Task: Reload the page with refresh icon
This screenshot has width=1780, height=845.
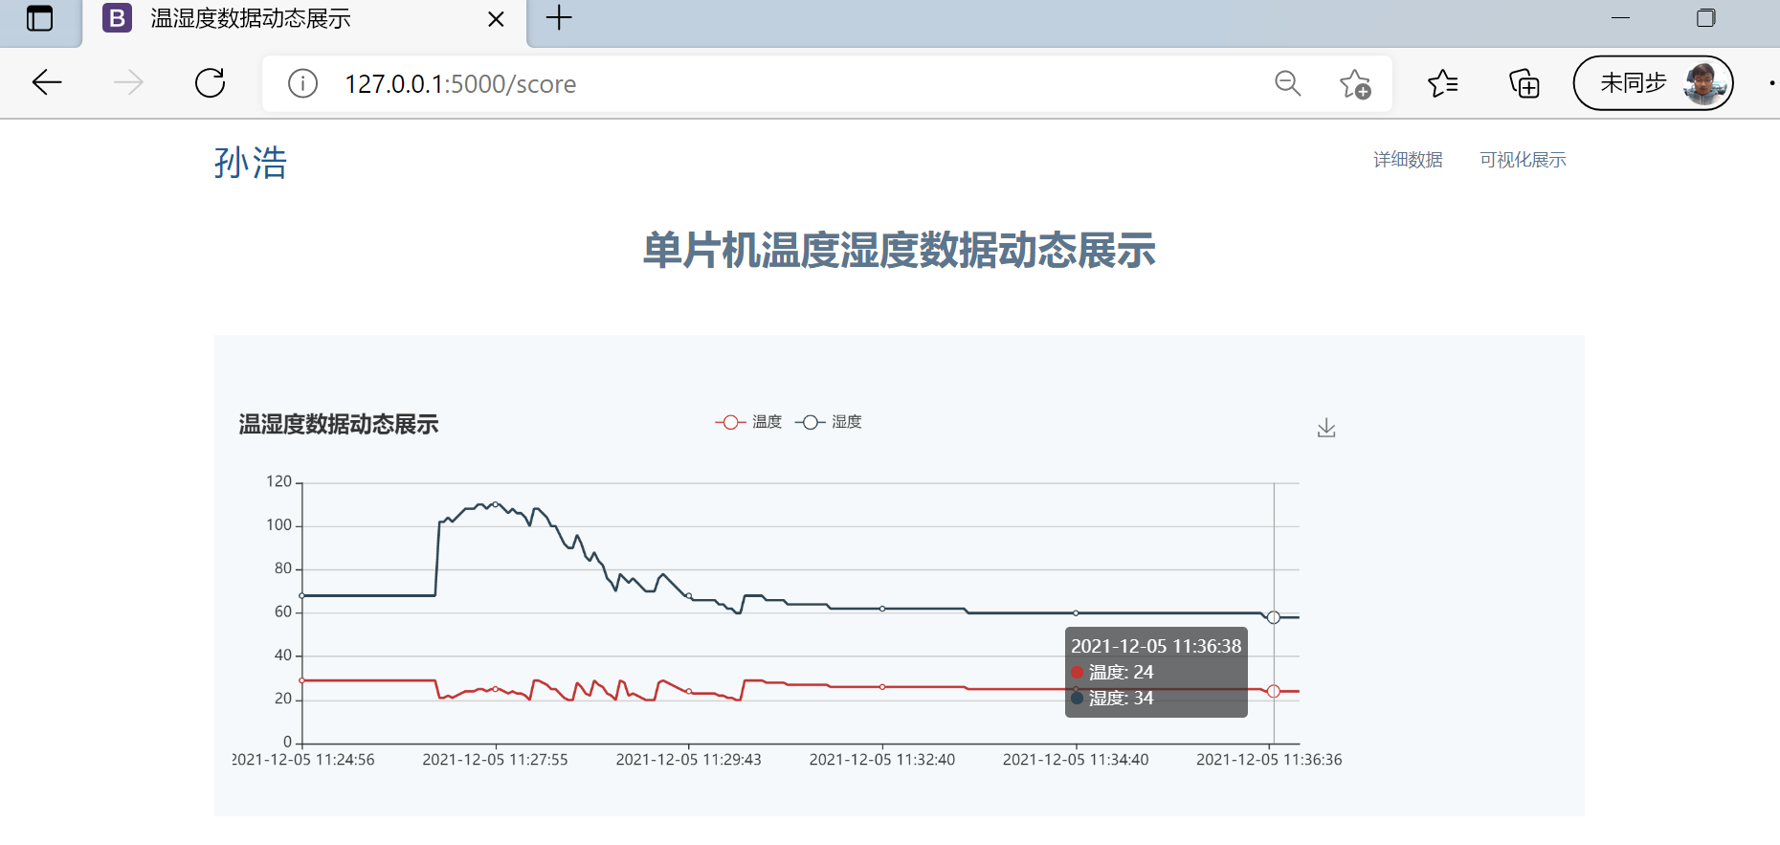Action: click(210, 83)
